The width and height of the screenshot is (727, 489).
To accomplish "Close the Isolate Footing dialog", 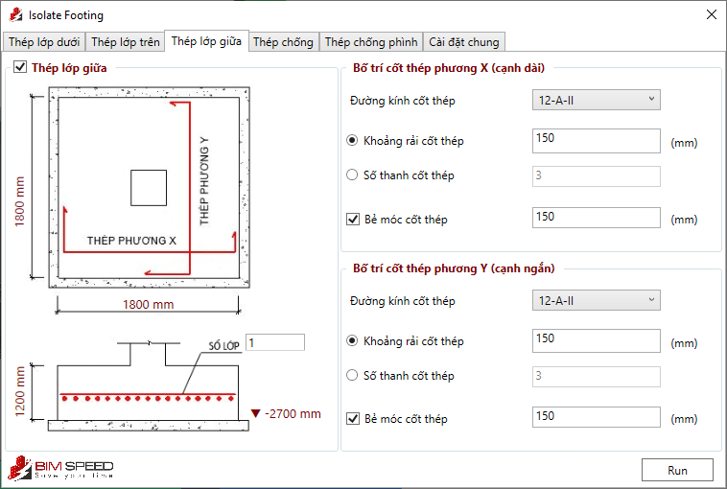I will (x=711, y=15).
